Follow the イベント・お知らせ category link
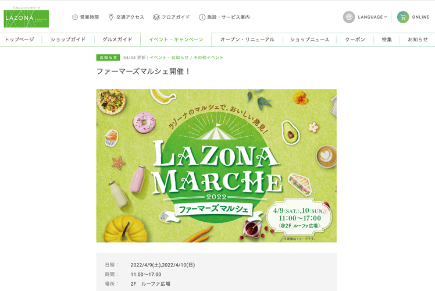Image resolution: width=435 pixels, height=291 pixels. pyautogui.click(x=169, y=58)
